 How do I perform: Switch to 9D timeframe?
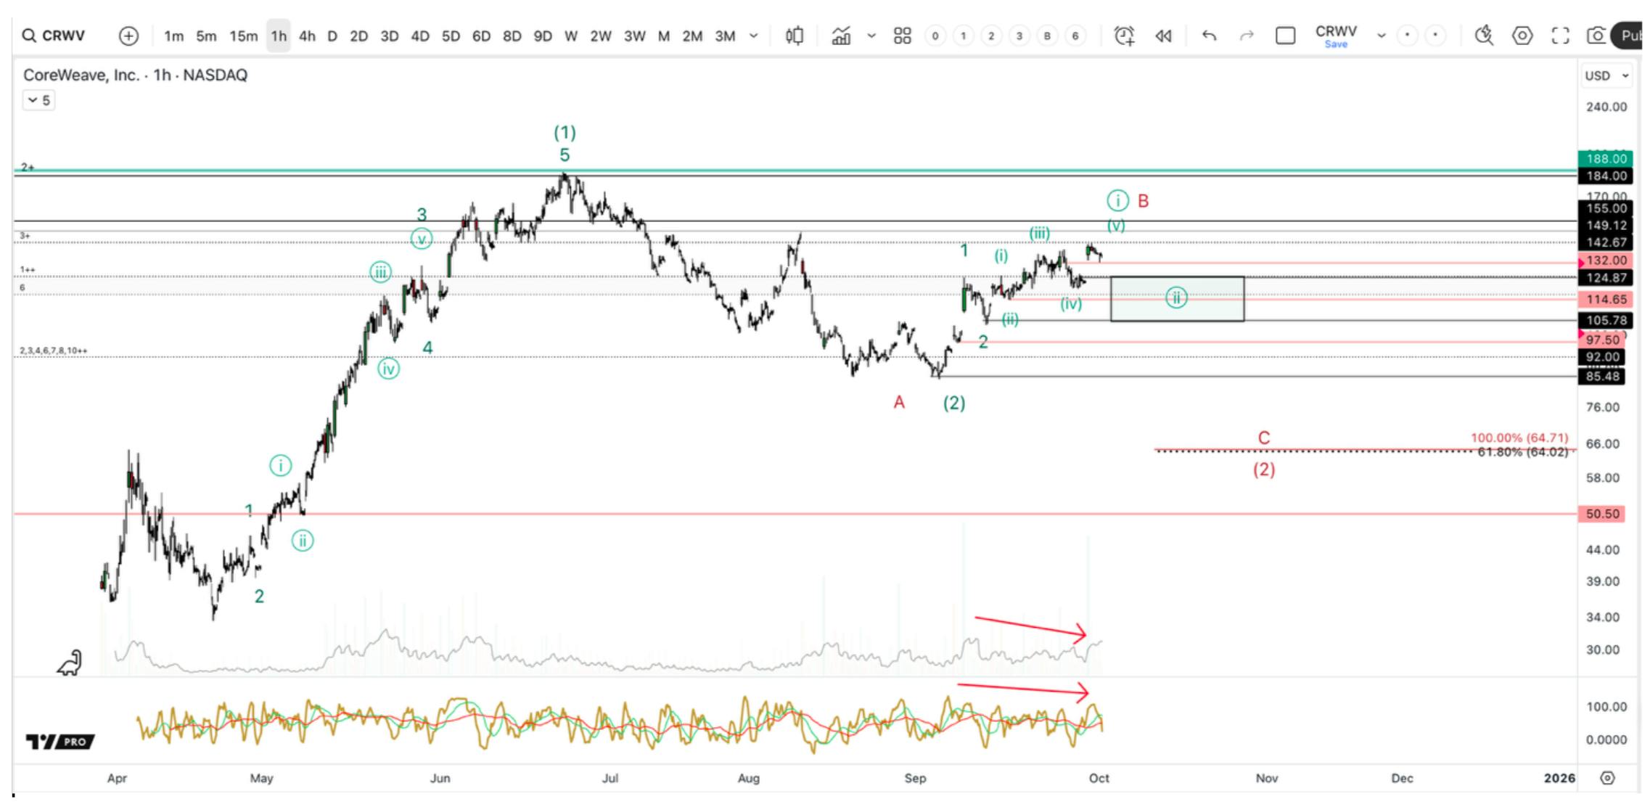pyautogui.click(x=542, y=36)
